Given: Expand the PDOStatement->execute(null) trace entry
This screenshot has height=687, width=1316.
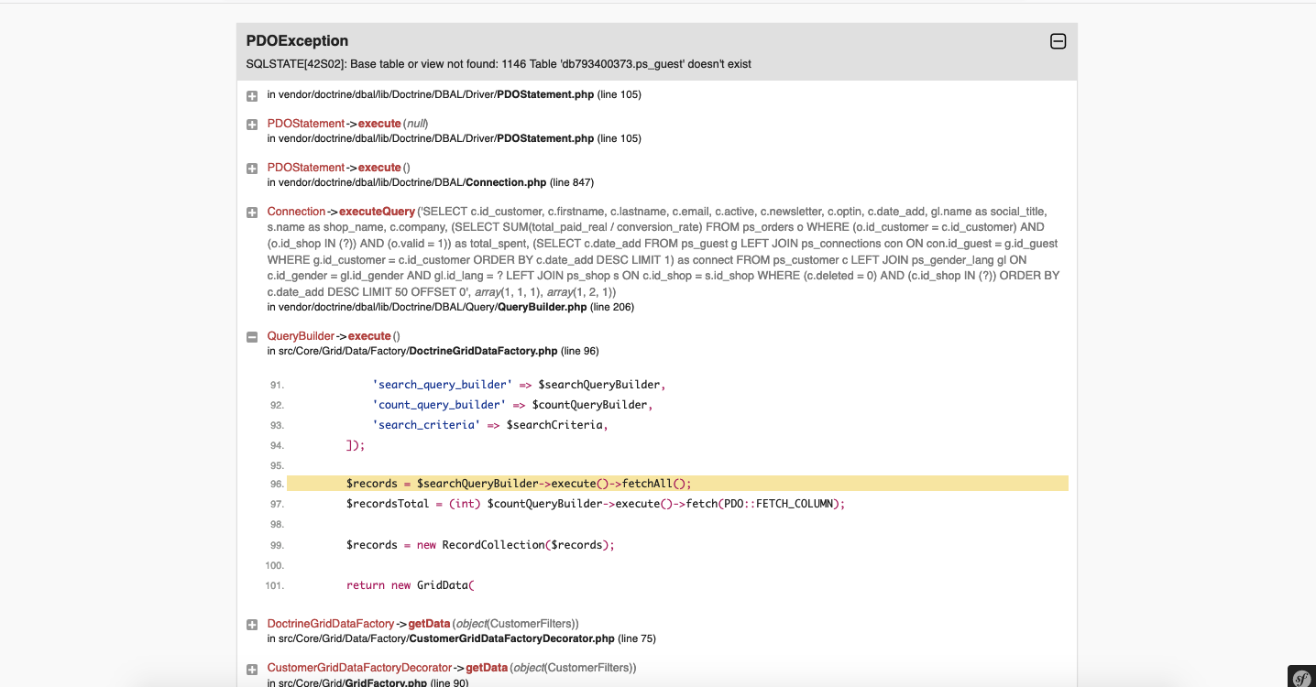Looking at the screenshot, I should [x=252, y=124].
